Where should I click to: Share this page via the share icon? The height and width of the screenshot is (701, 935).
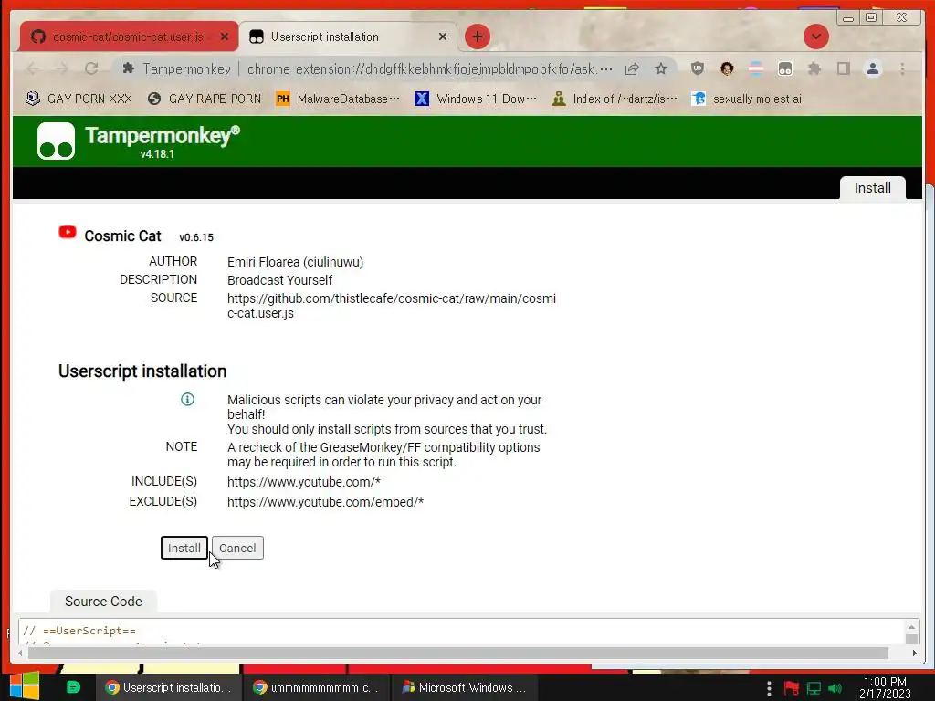[632, 69]
